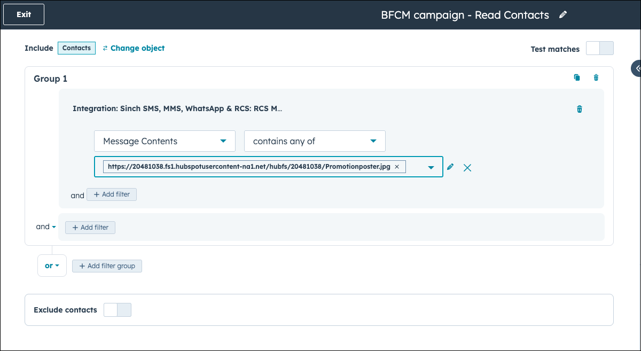Enable the Exclude contacts switch
The image size is (641, 351).
point(117,310)
